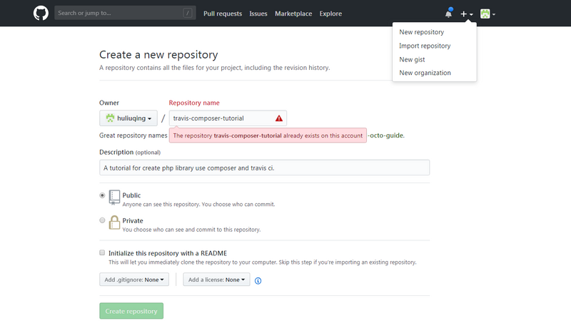Viewport: 571px width, 328px height.
Task: Click the red warning icon in repository name
Action: pos(279,118)
